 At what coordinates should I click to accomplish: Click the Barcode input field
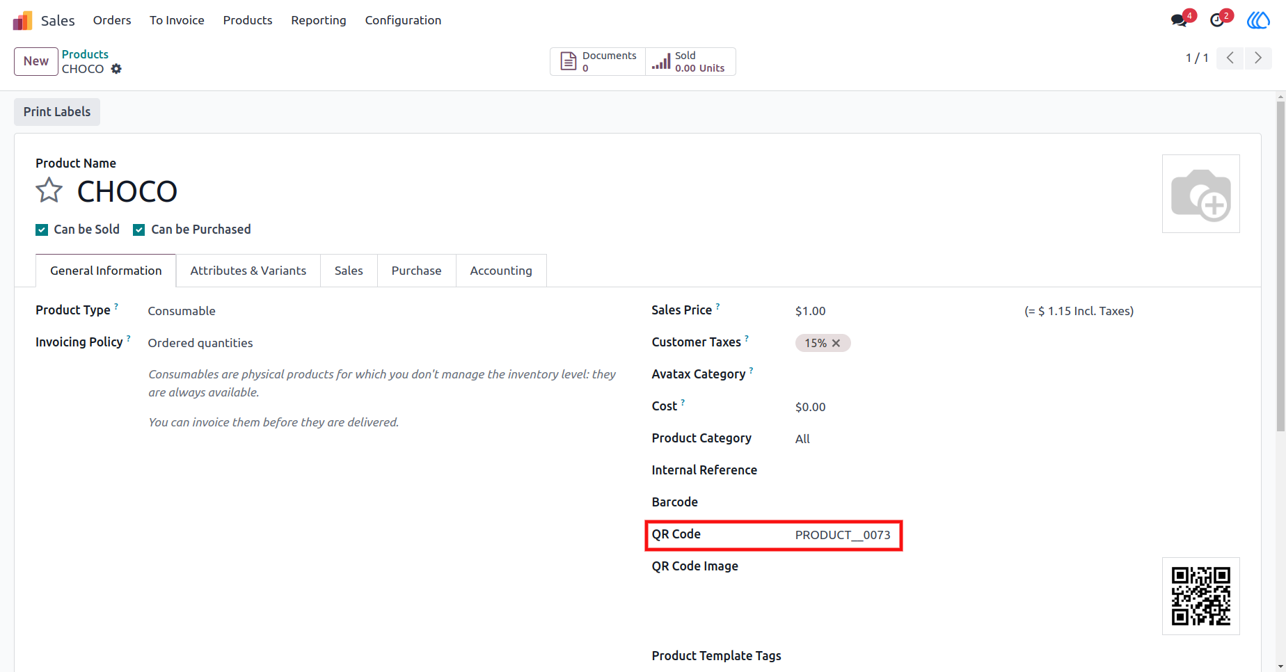pos(1017,503)
